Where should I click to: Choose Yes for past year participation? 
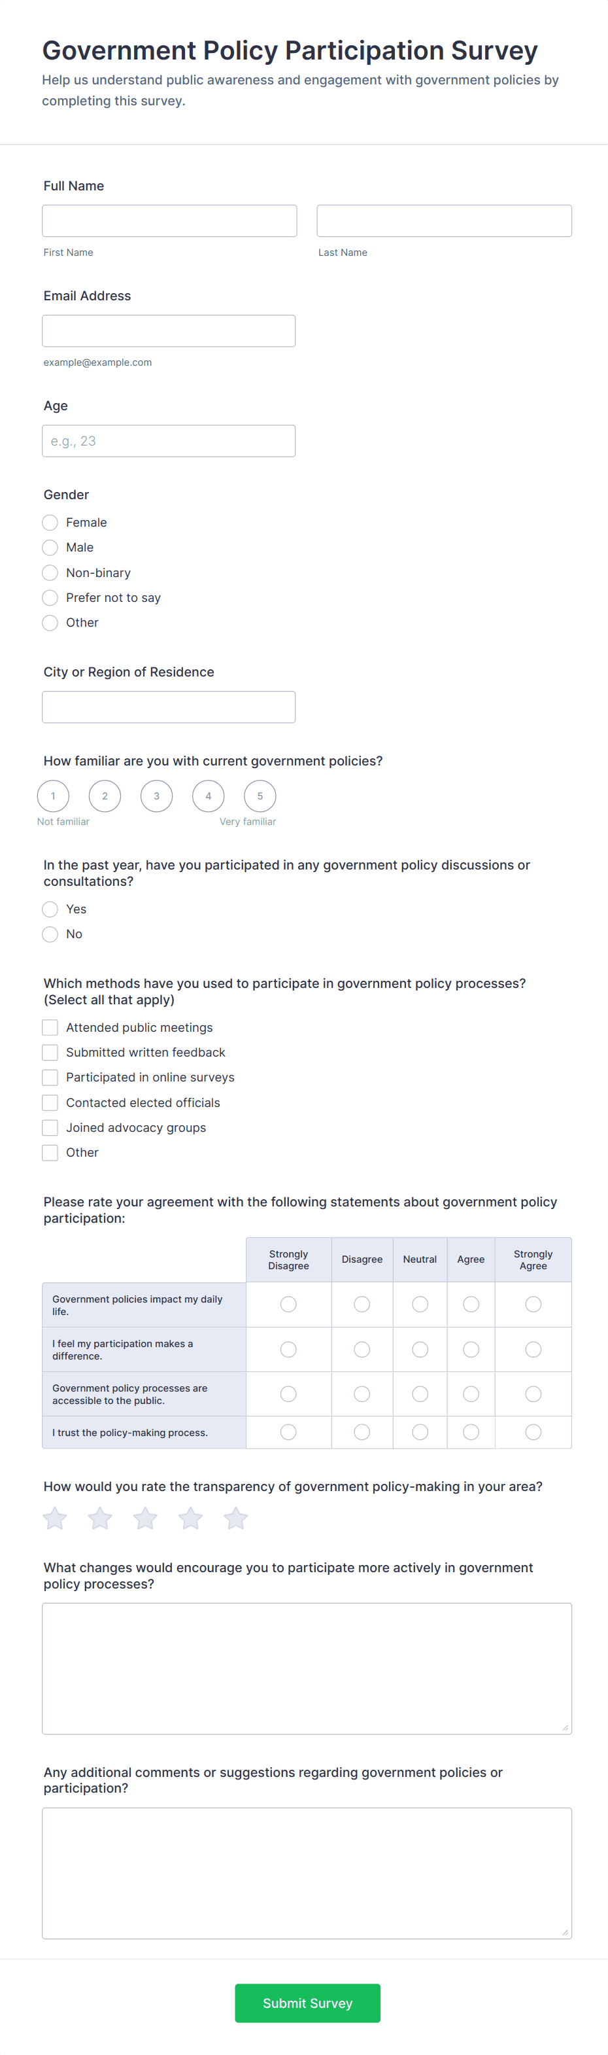coord(50,909)
